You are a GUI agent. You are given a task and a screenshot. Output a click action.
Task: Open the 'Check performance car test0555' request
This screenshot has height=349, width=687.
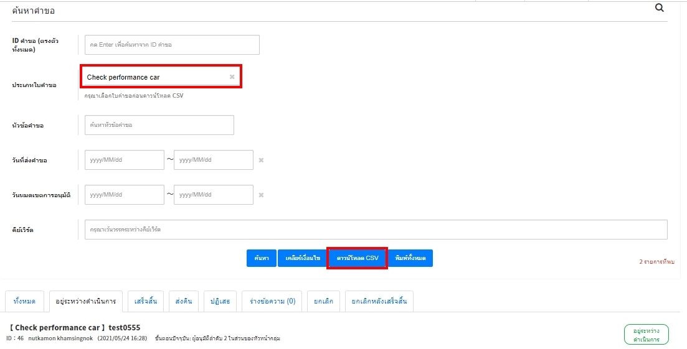pos(75,328)
